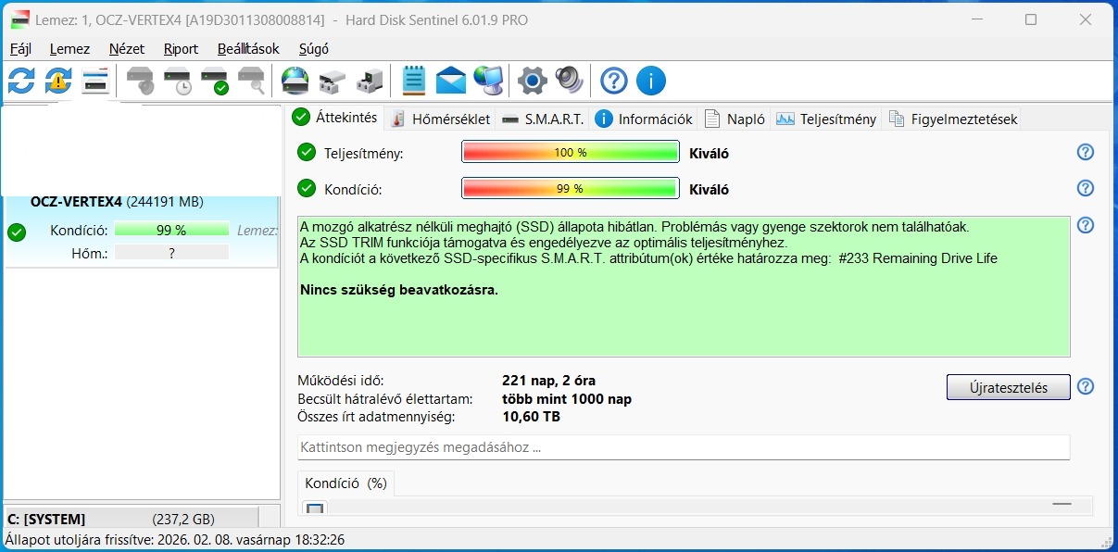Click the Nincs szükség beavatkozásra text
This screenshot has width=1118, height=552.
399,290
